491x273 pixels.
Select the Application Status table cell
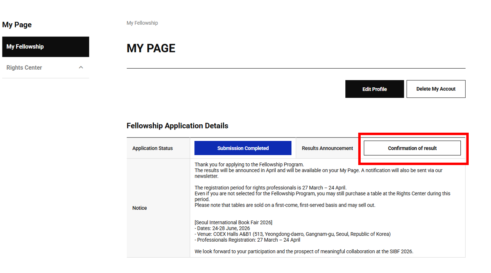153,148
